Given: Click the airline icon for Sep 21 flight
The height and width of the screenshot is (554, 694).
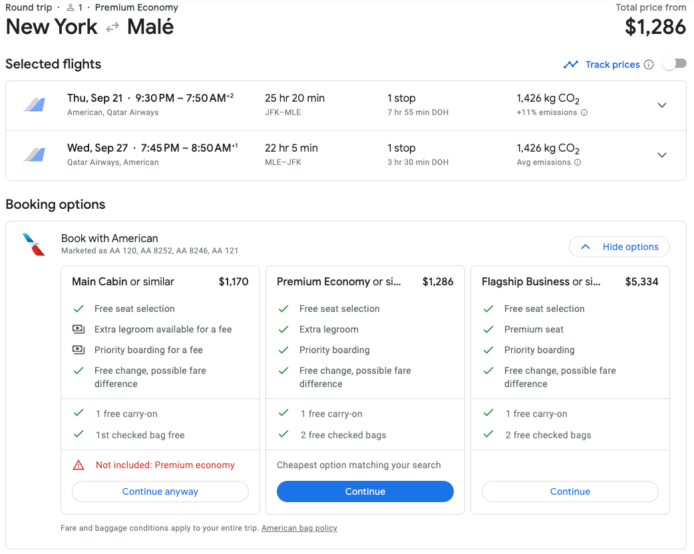Looking at the screenshot, I should [34, 104].
